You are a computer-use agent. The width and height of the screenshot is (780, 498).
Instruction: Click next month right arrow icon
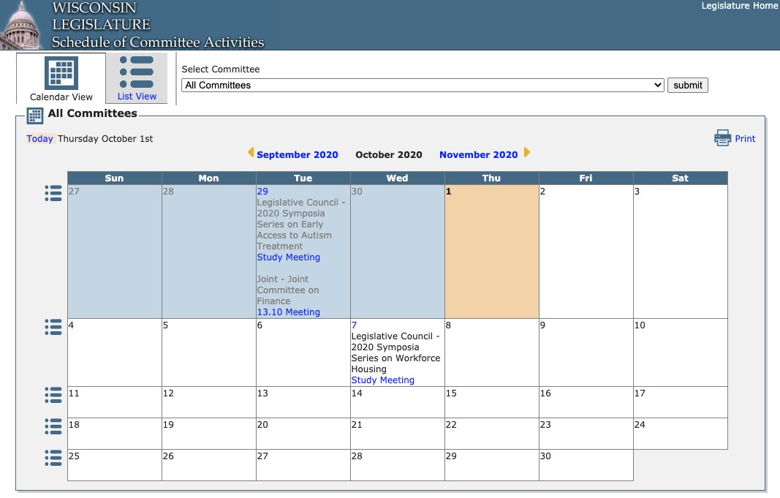pos(527,153)
